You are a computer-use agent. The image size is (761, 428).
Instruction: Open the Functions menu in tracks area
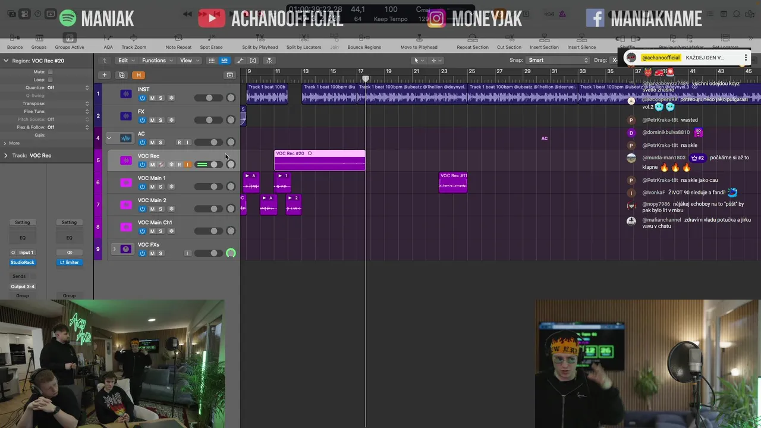click(157, 61)
